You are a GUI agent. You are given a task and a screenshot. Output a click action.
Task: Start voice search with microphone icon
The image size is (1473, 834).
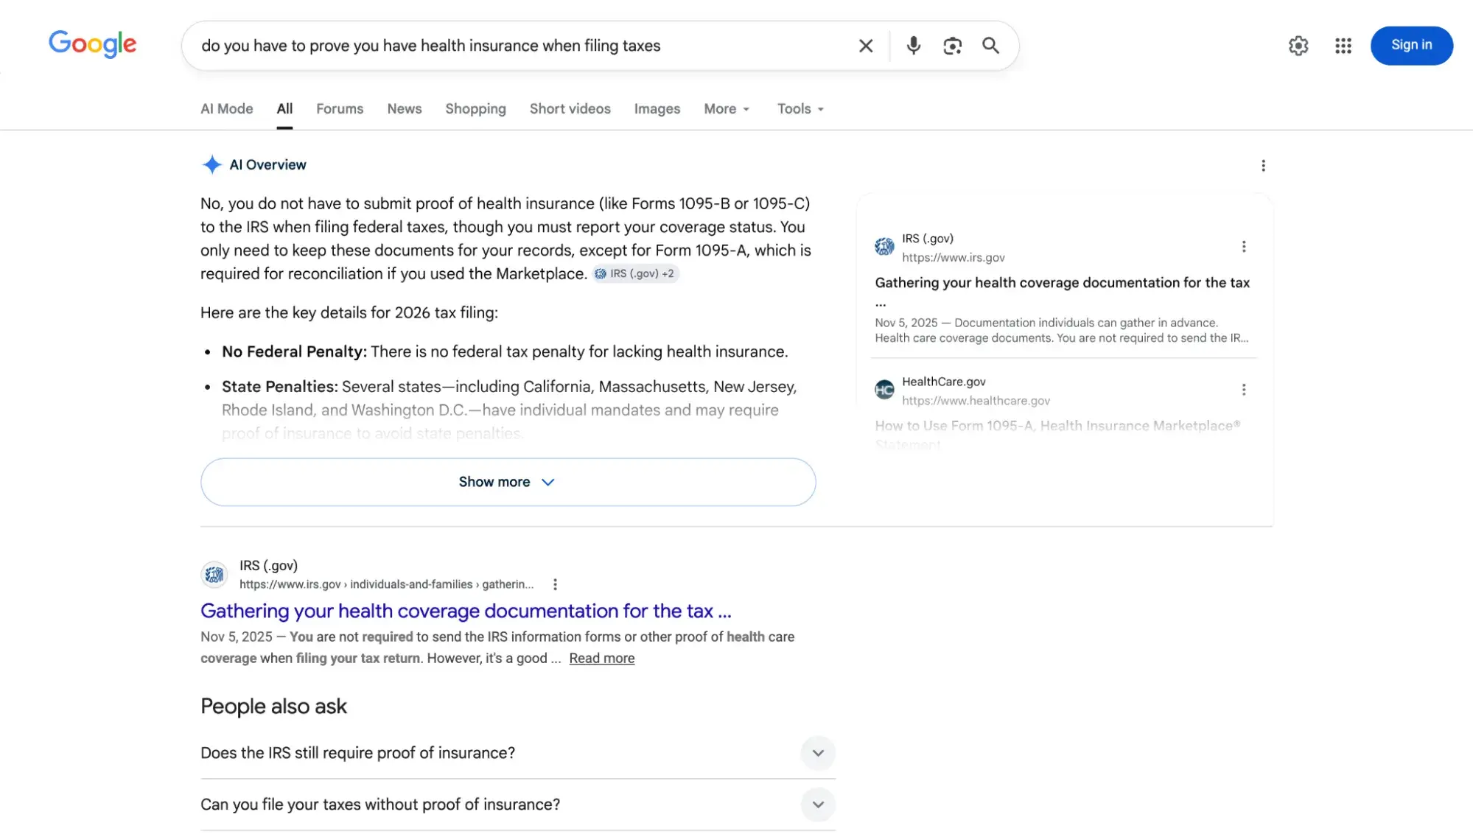click(913, 46)
